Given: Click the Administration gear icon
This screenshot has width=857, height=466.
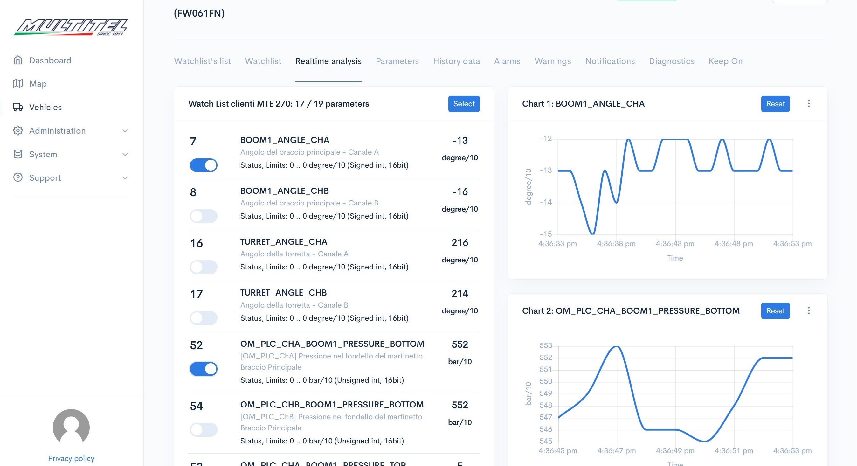Looking at the screenshot, I should coord(18,130).
